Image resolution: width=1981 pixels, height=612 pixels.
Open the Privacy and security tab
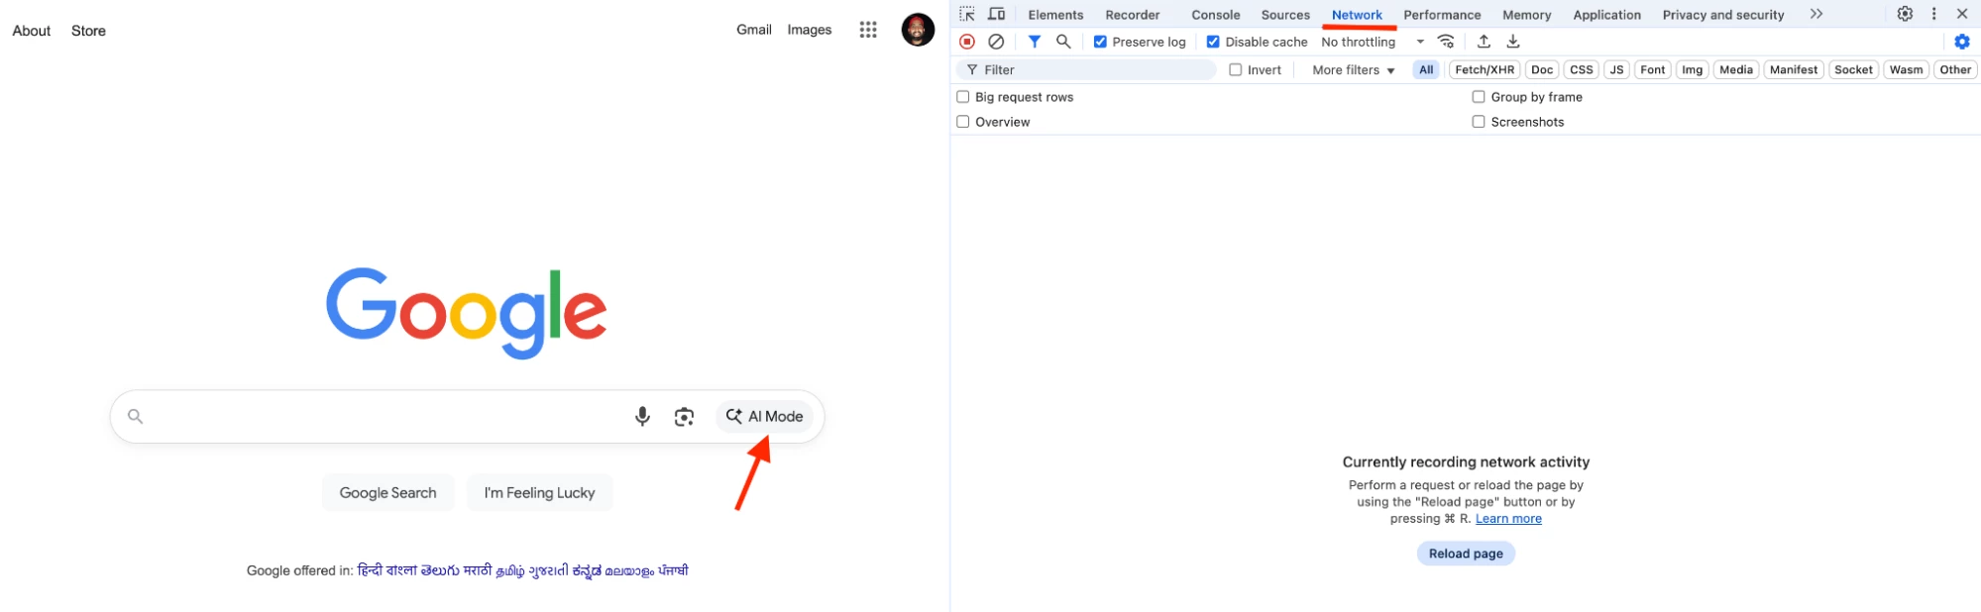click(1723, 15)
